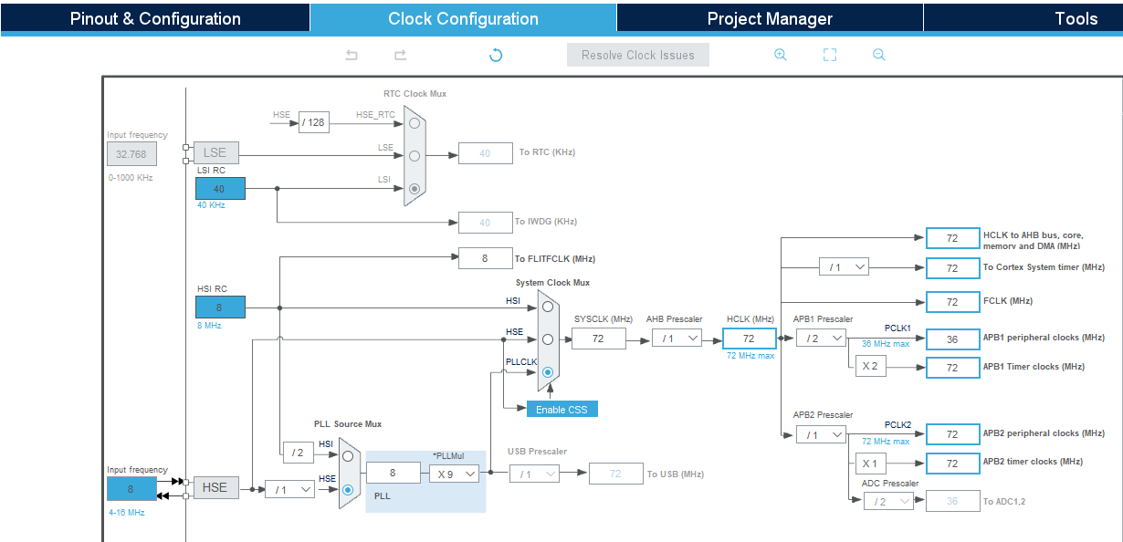The height and width of the screenshot is (542, 1123).
Task: Open the Project Manager tab
Action: [x=770, y=18]
